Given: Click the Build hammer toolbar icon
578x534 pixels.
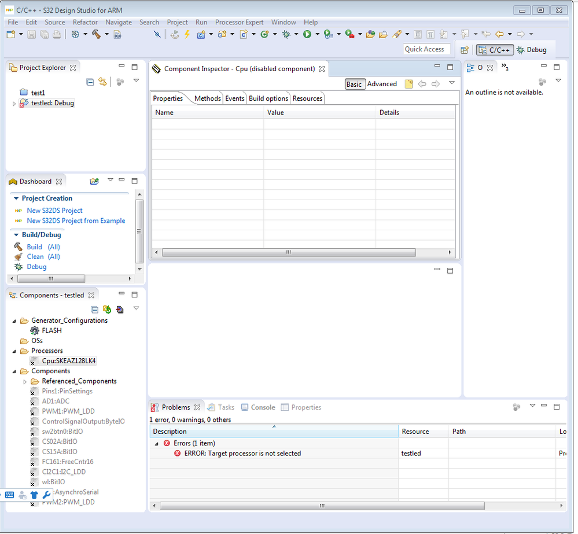Looking at the screenshot, I should [x=97, y=34].
